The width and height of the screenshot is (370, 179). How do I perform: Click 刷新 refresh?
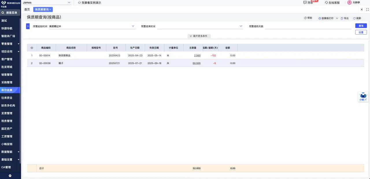tap(357, 18)
